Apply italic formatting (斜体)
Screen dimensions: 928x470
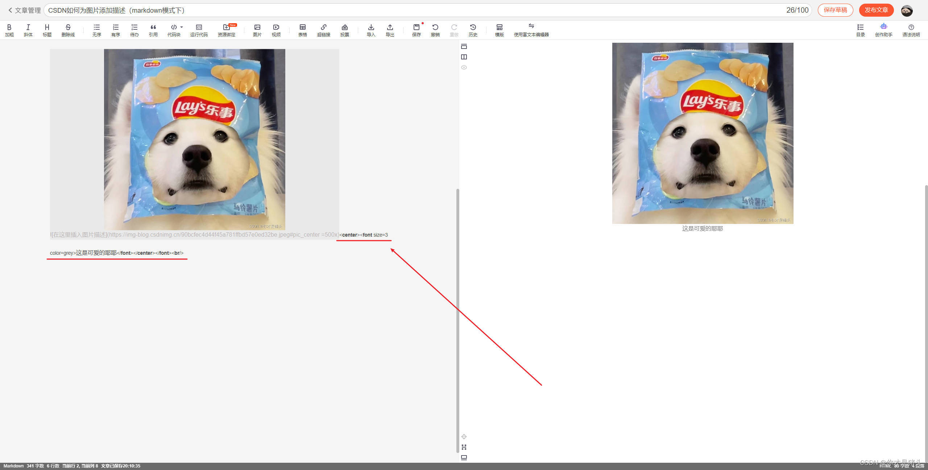tap(28, 30)
